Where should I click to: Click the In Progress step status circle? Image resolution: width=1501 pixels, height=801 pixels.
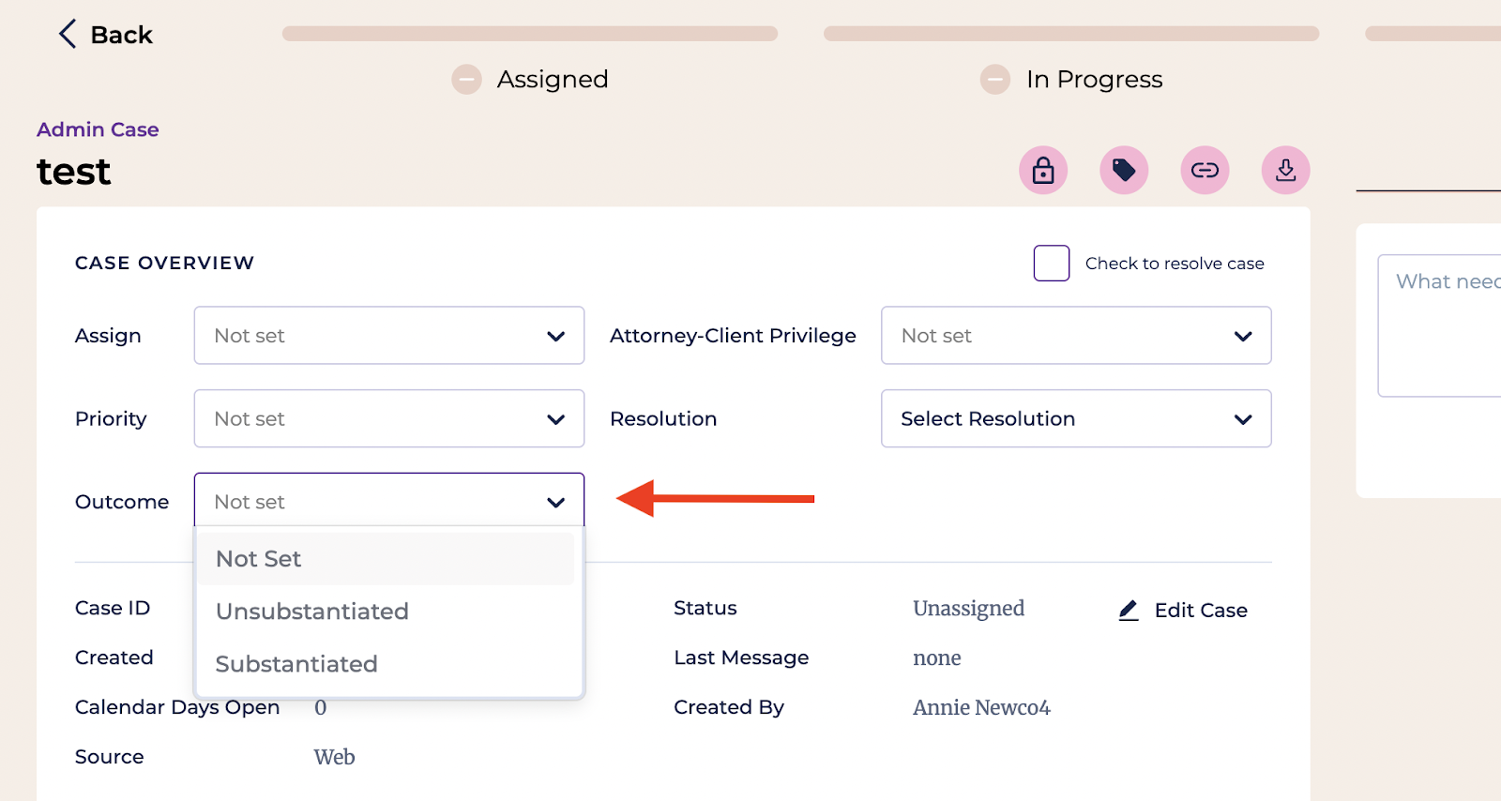(994, 80)
